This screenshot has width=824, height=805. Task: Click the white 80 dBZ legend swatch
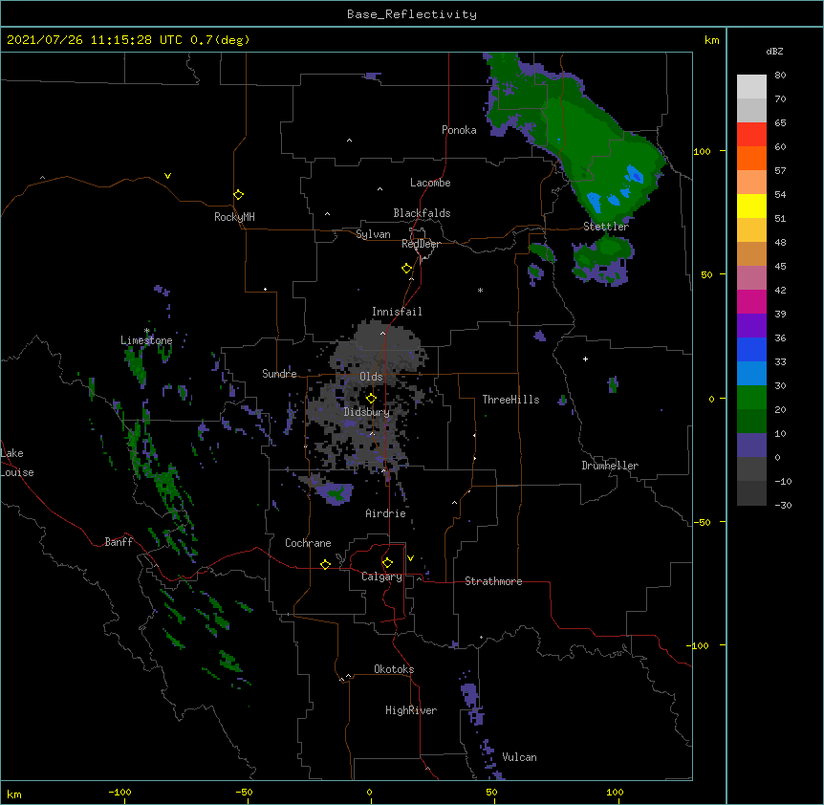751,86
